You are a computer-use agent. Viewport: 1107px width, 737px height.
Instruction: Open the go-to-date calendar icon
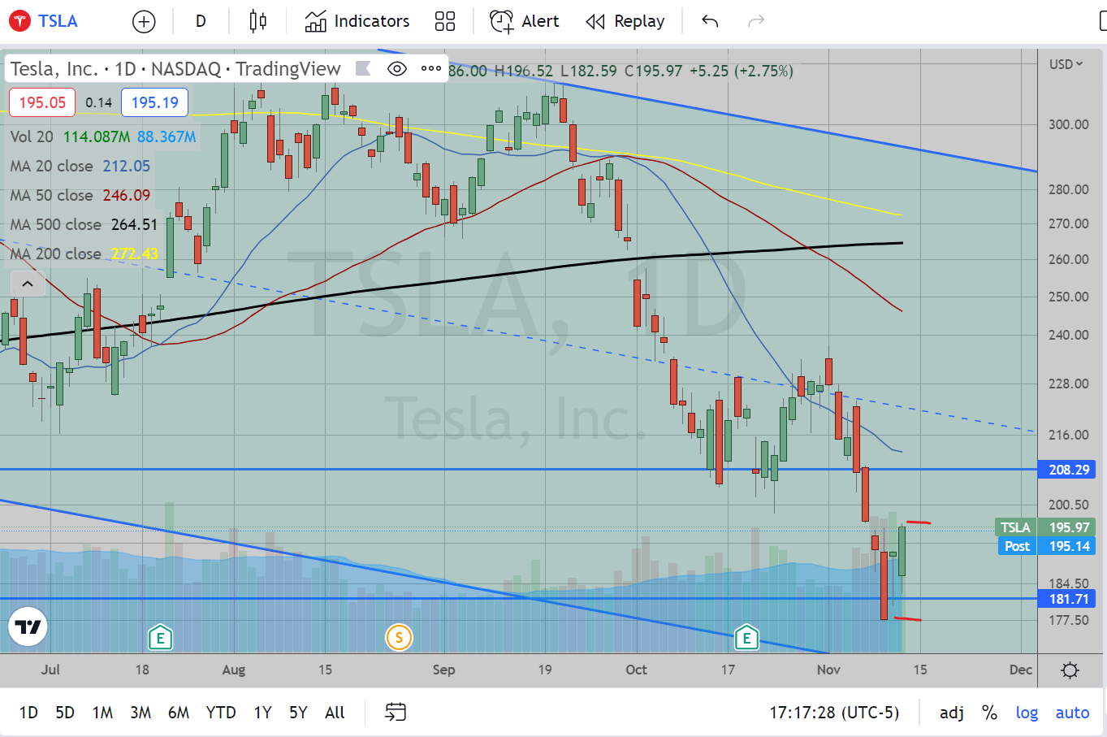point(396,713)
